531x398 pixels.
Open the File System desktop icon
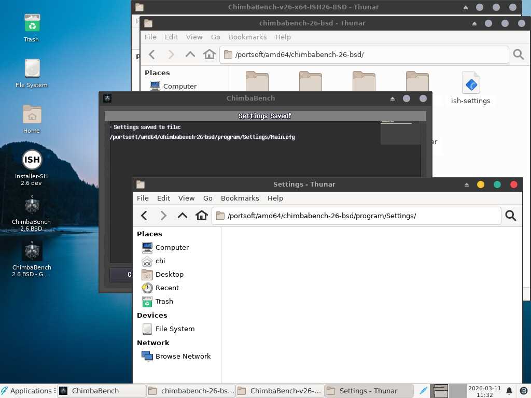coord(32,74)
